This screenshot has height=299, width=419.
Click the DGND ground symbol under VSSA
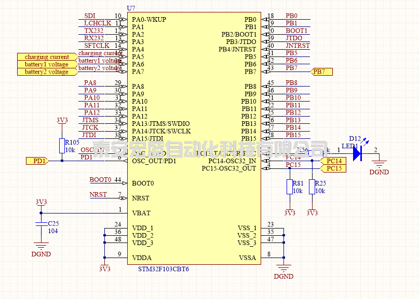(x=283, y=268)
